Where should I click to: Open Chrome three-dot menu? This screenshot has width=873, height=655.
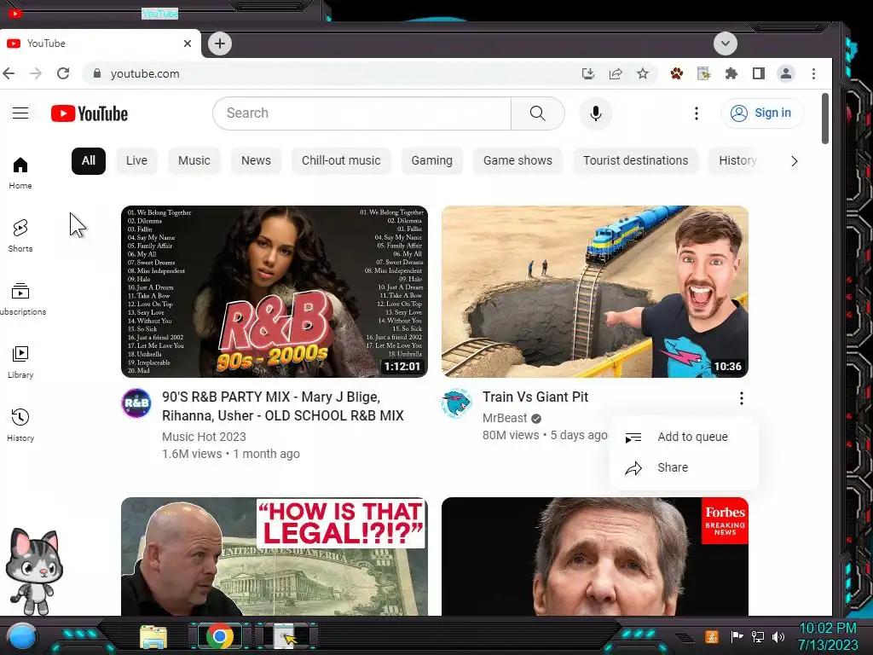point(813,73)
